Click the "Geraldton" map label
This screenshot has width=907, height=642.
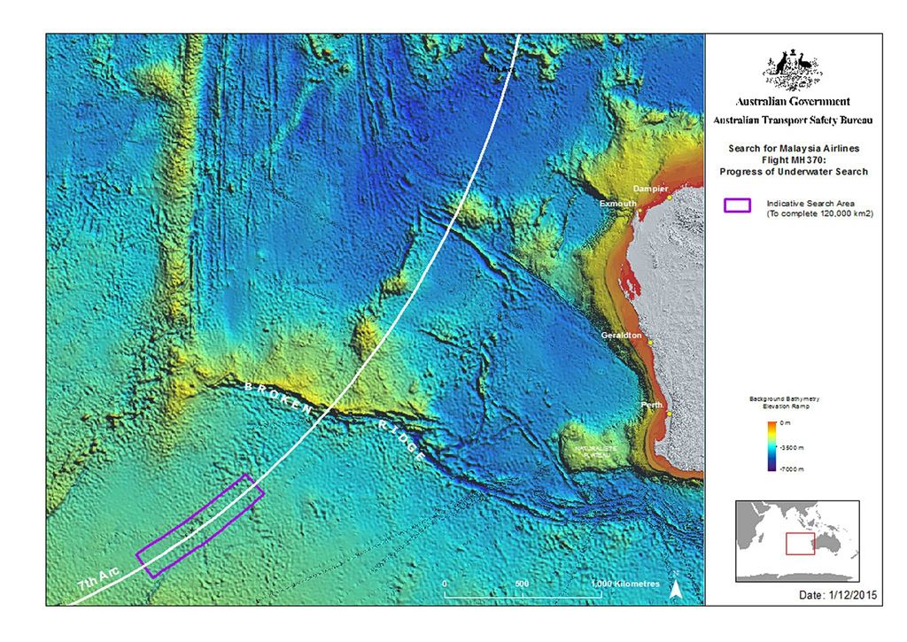pos(621,336)
